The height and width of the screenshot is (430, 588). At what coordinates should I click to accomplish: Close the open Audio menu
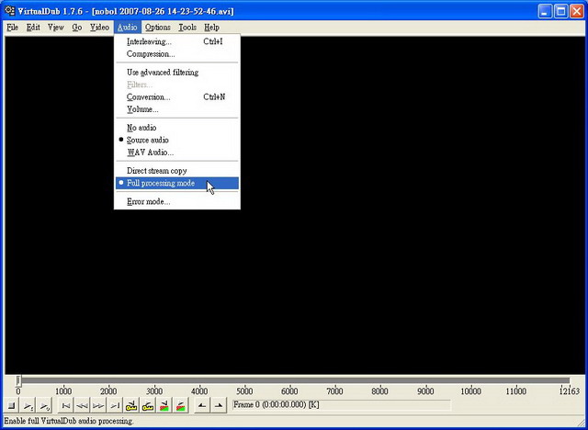(127, 28)
